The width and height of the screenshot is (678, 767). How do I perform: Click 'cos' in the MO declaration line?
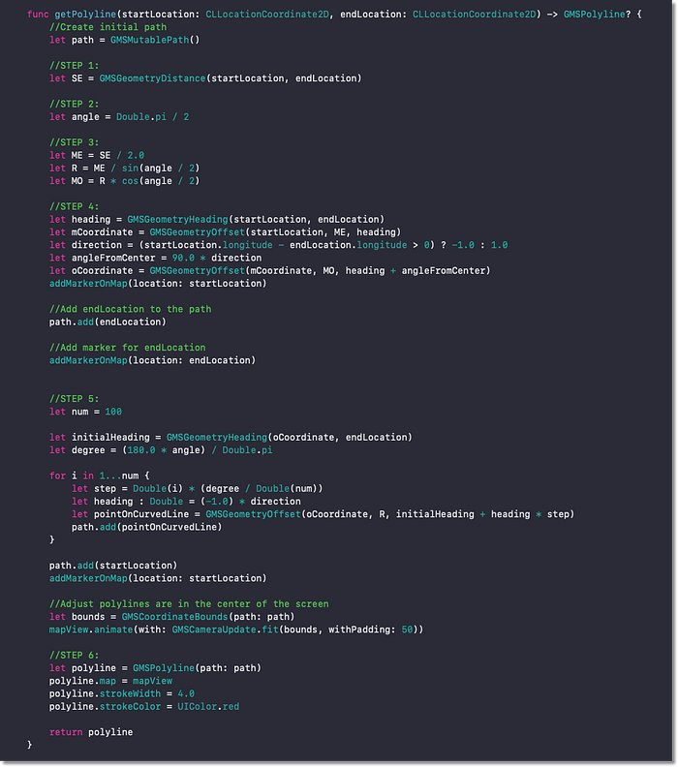pyautogui.click(x=130, y=180)
